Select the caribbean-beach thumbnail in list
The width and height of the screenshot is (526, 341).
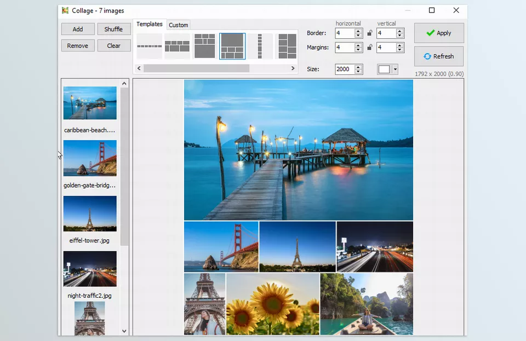coord(90,103)
